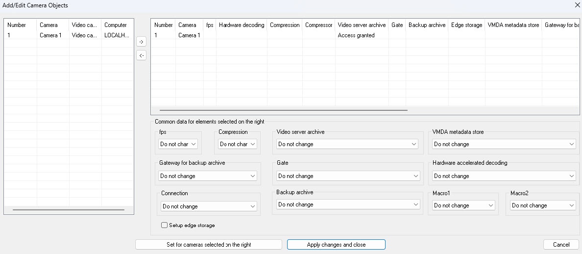The height and width of the screenshot is (254, 582).
Task: Open the Video server archive dropdown
Action: click(x=347, y=144)
